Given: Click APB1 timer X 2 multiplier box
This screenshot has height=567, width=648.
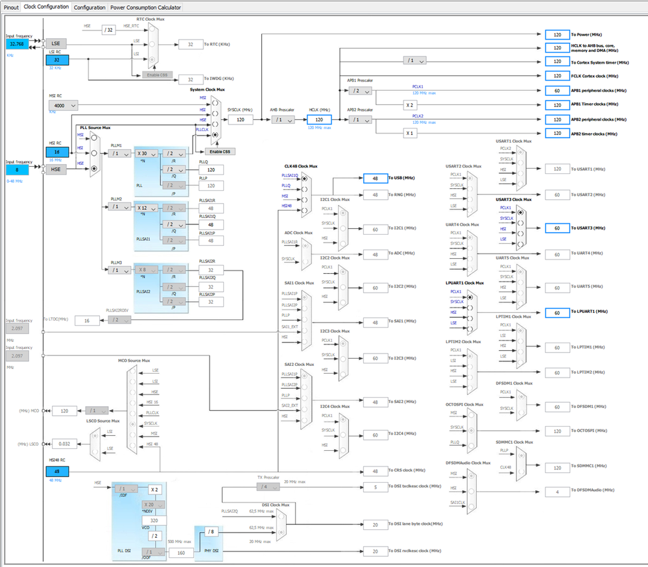Looking at the screenshot, I should [409, 105].
